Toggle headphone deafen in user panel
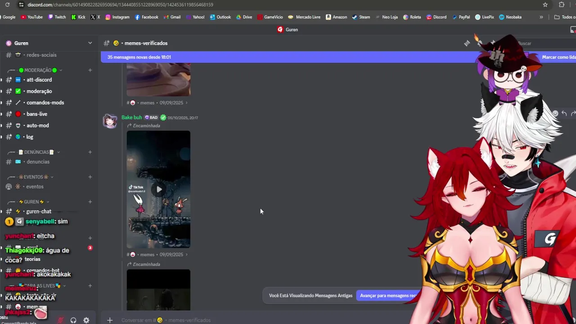576x324 pixels. 73,320
